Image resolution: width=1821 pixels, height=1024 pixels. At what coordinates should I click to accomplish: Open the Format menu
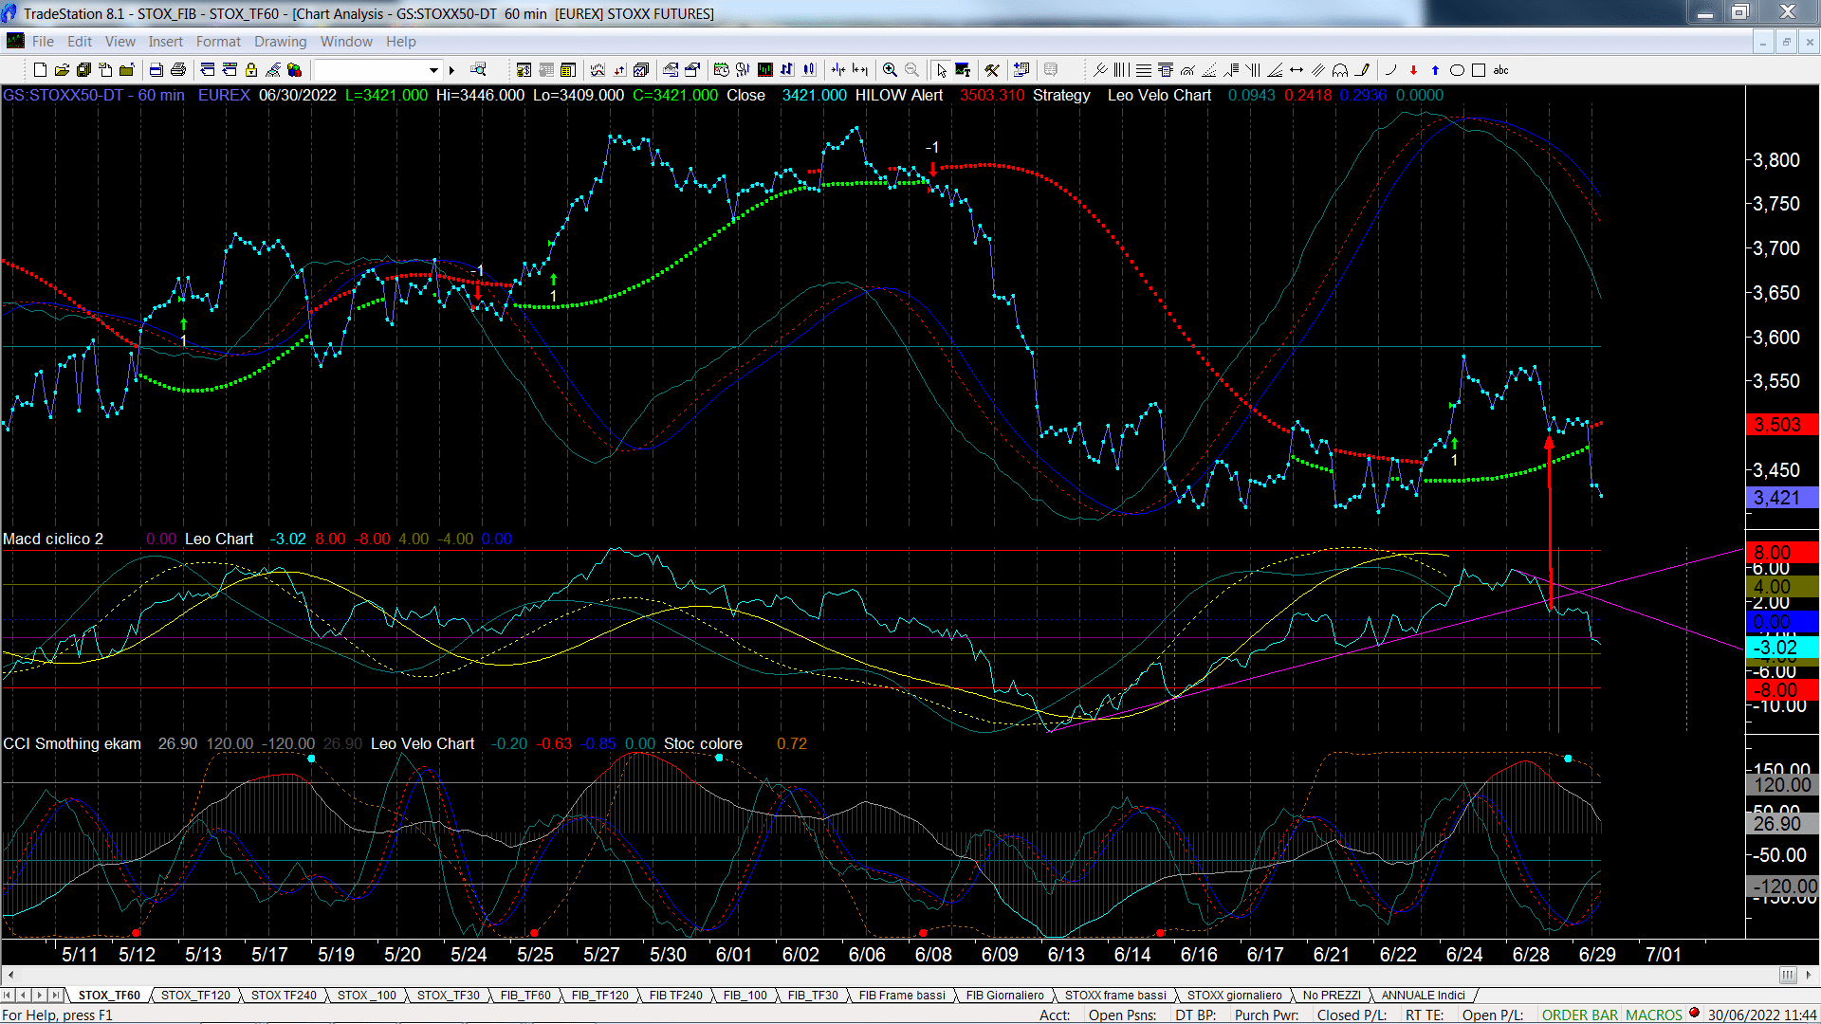point(218,42)
